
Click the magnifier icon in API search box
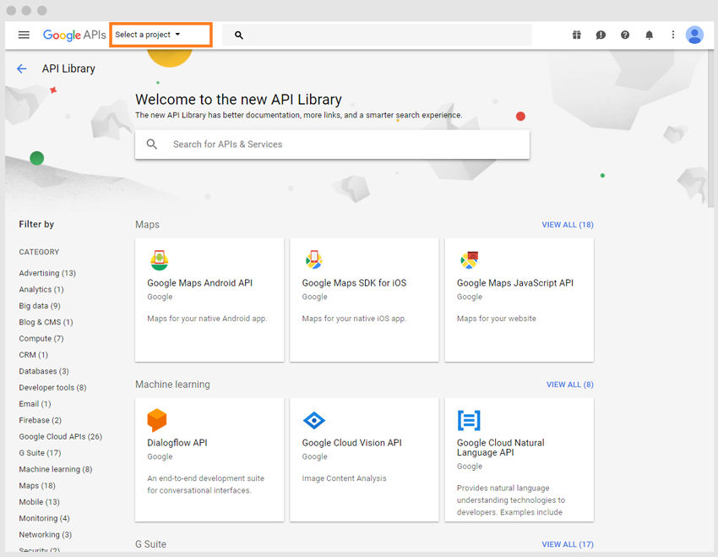[x=151, y=145]
